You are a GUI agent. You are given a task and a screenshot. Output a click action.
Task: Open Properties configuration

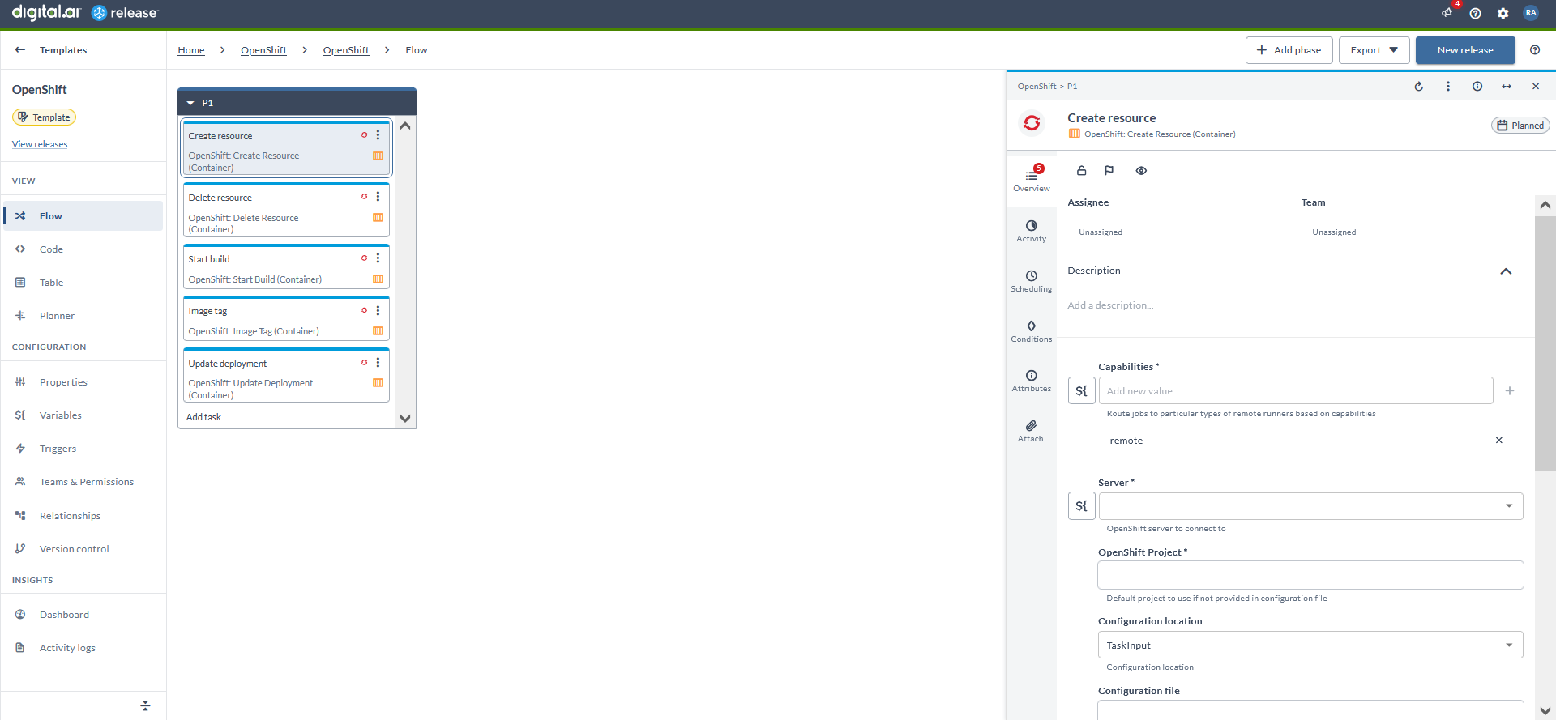pyautogui.click(x=83, y=382)
